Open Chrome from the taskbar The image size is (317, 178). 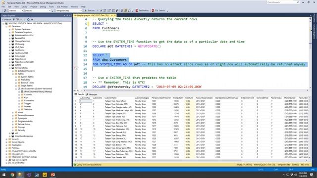[12, 175]
